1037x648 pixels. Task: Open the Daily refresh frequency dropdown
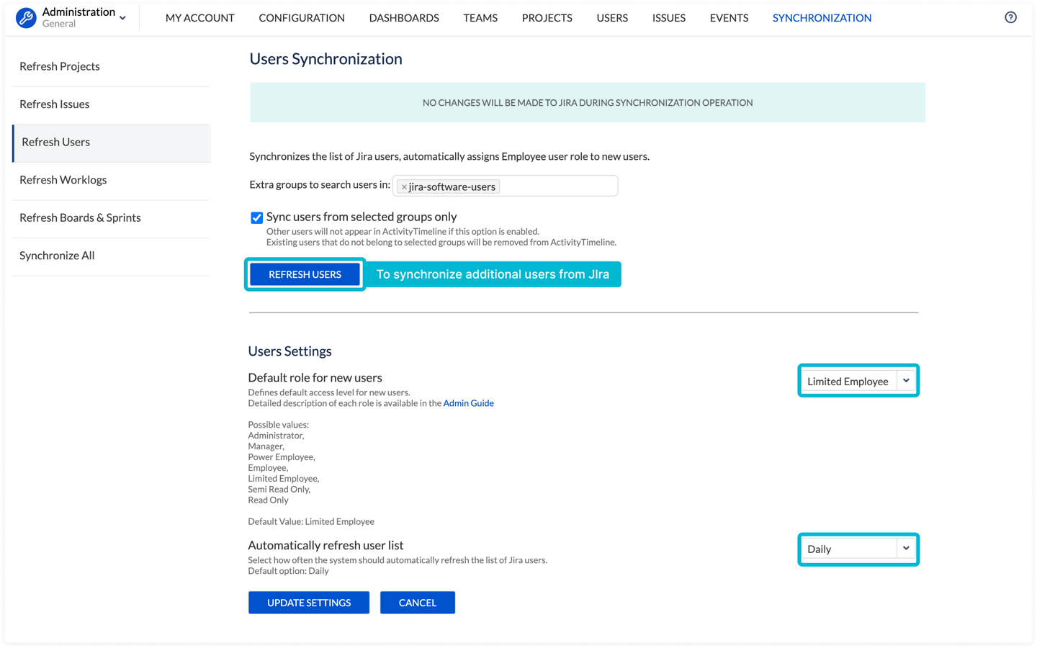(858, 549)
